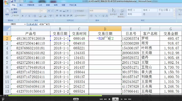Image resolution: width=182 pixels, height=101 pixels.
Task: Toggle Bold formatting
Action: 23,16
